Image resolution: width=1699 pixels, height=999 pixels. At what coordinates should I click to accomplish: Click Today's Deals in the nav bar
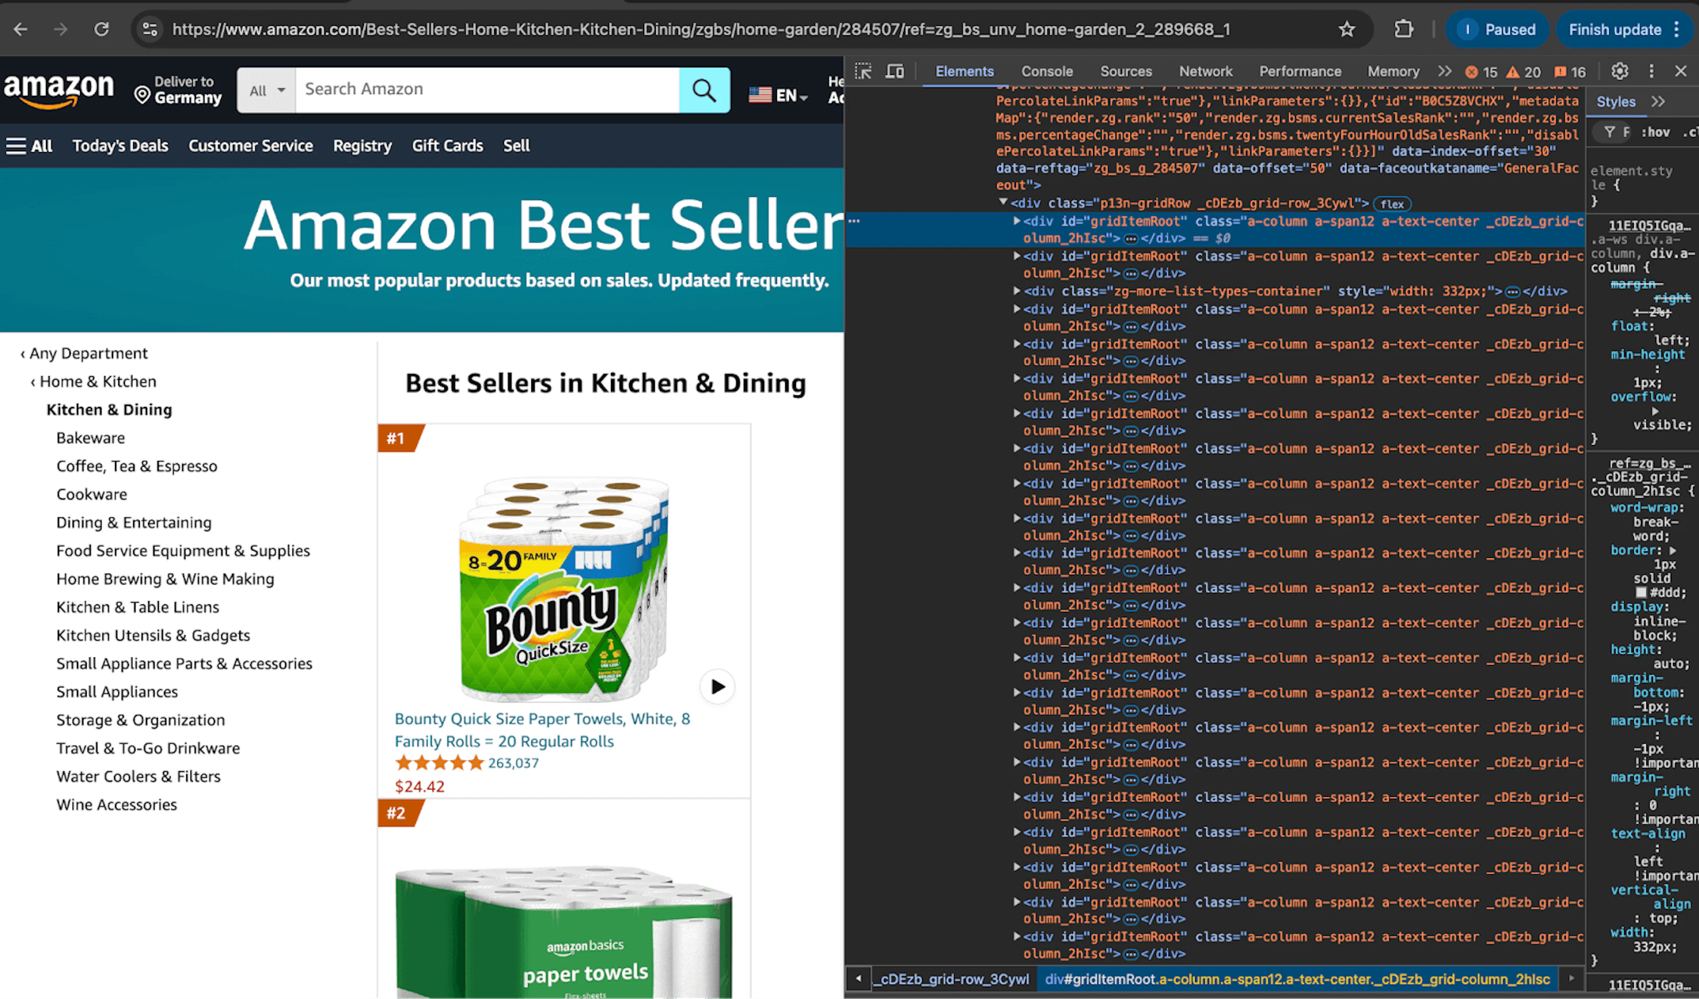pos(120,146)
